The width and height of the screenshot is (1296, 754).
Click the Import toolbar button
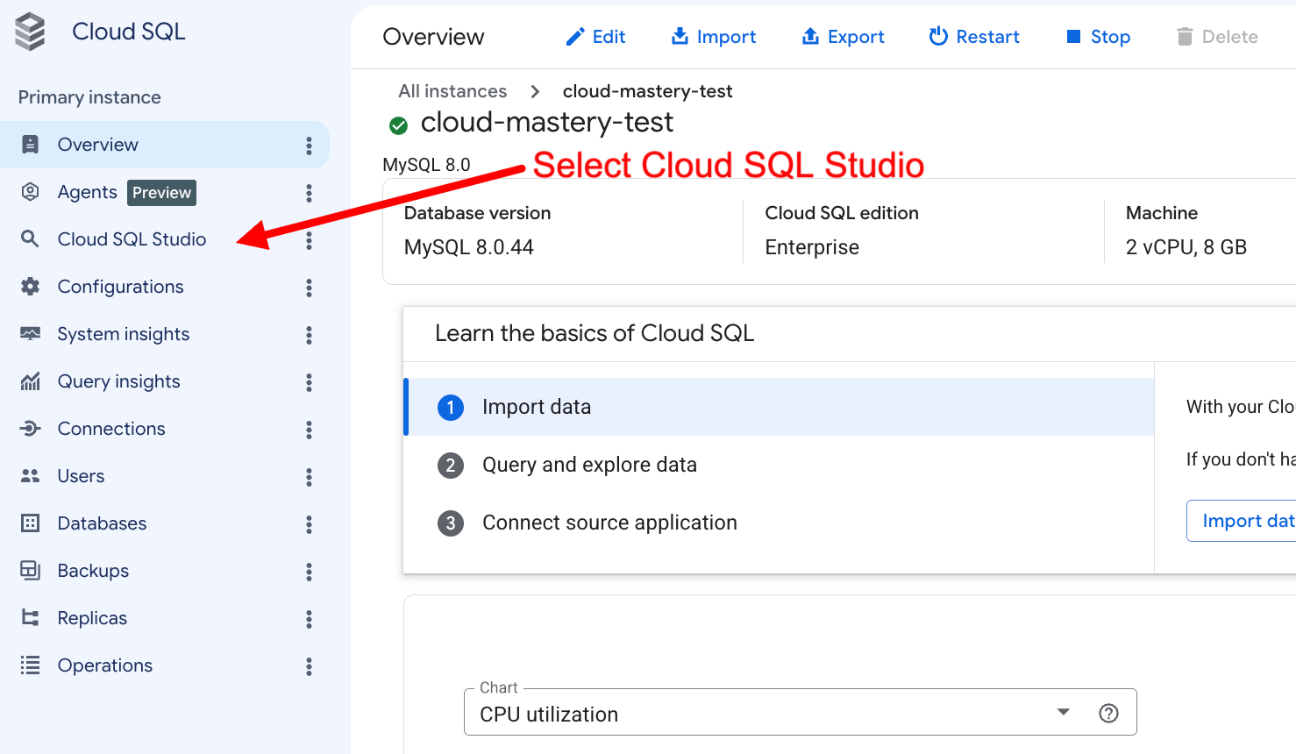pos(713,37)
